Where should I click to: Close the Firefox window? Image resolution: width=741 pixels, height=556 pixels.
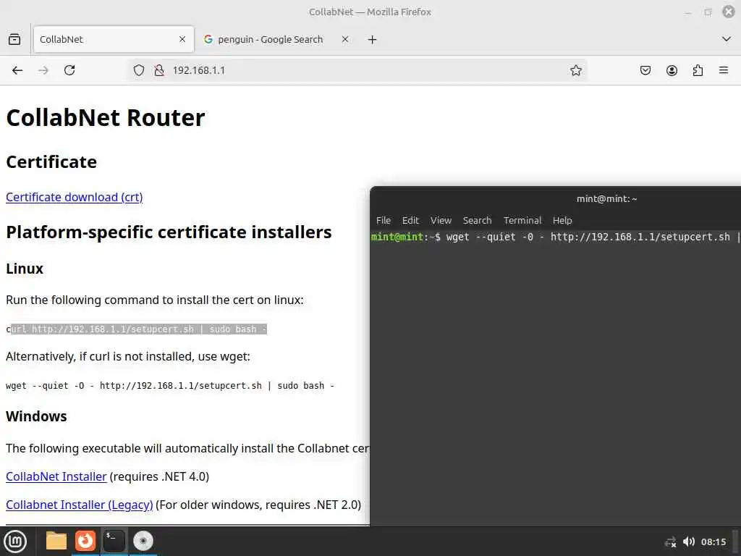(728, 12)
